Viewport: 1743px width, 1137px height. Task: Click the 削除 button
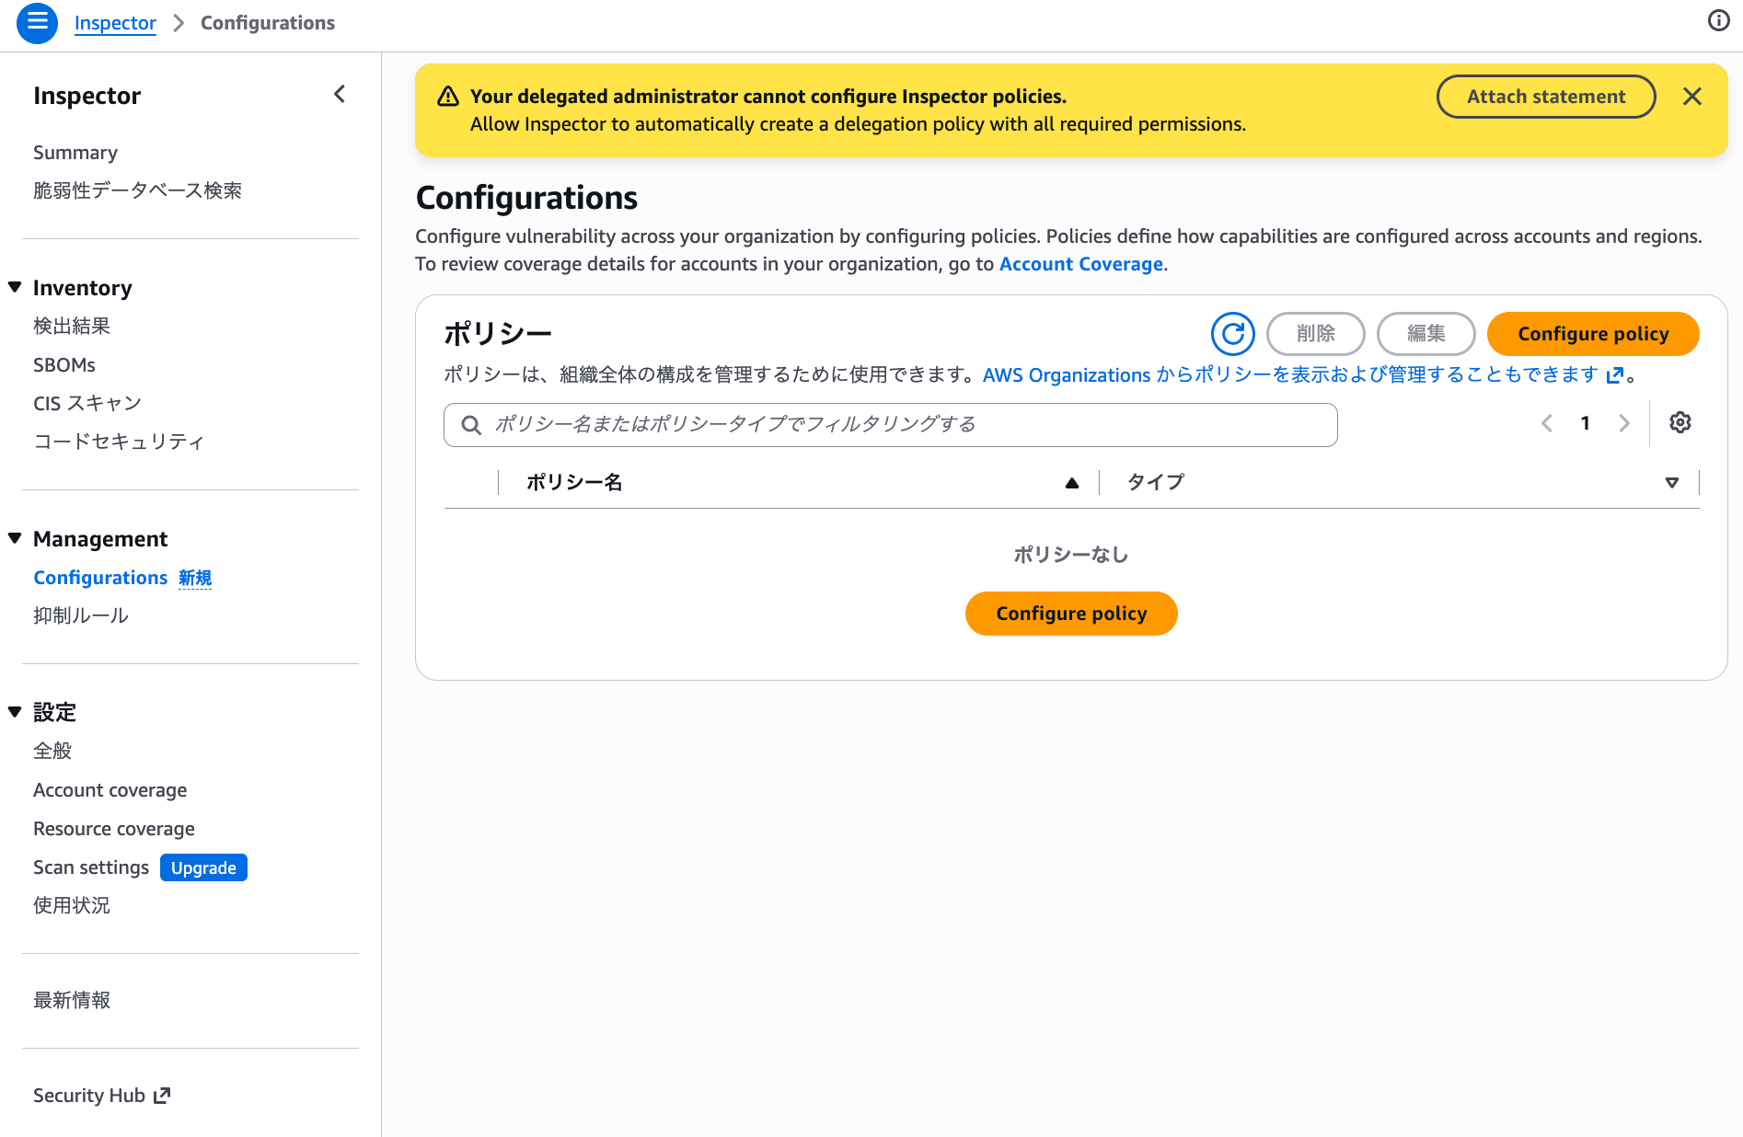[x=1316, y=333]
